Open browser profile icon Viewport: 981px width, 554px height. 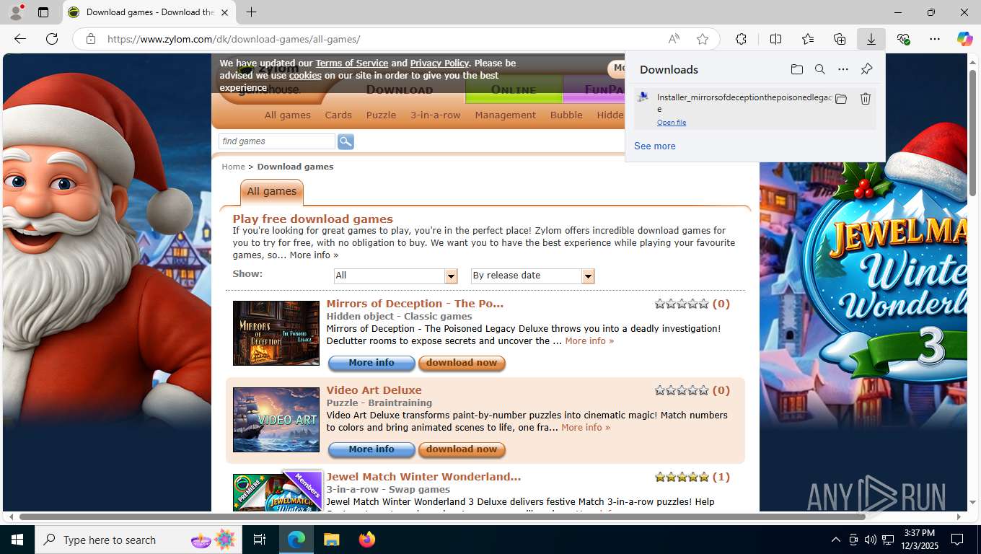click(x=15, y=12)
